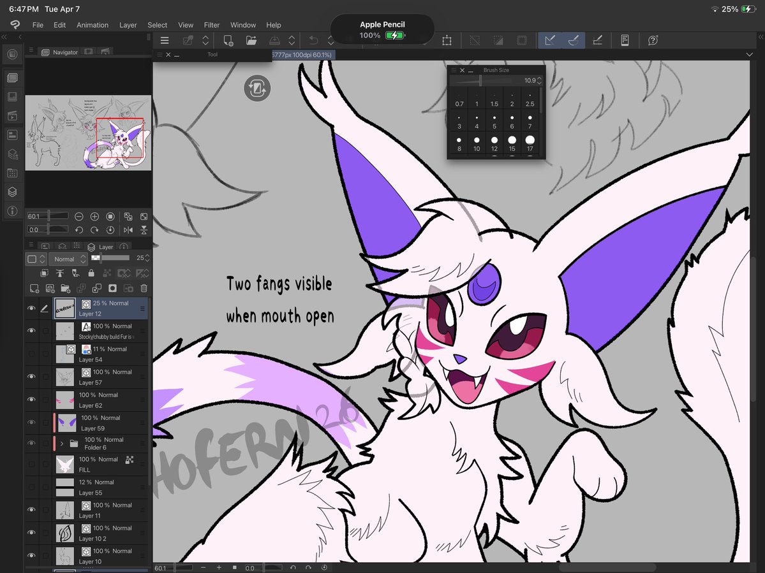The width and height of the screenshot is (765, 573).
Task: Hide Layer 12 via eye icon
Action: tap(32, 308)
